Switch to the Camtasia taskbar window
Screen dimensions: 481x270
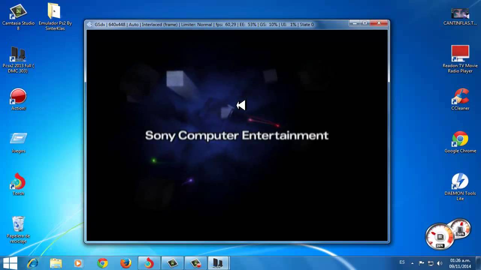click(x=172, y=263)
